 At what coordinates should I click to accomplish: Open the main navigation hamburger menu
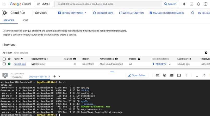pyautogui.click(x=4, y=4)
